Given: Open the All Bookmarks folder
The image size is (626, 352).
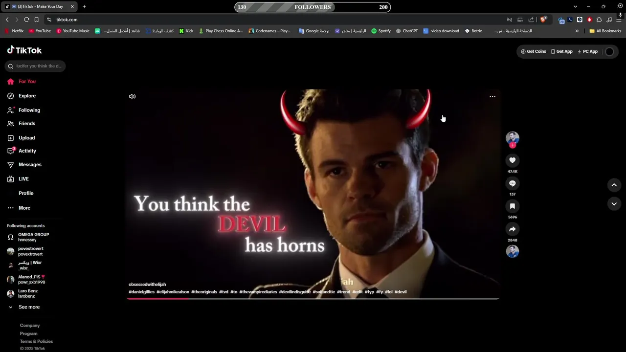Looking at the screenshot, I should pyautogui.click(x=605, y=31).
